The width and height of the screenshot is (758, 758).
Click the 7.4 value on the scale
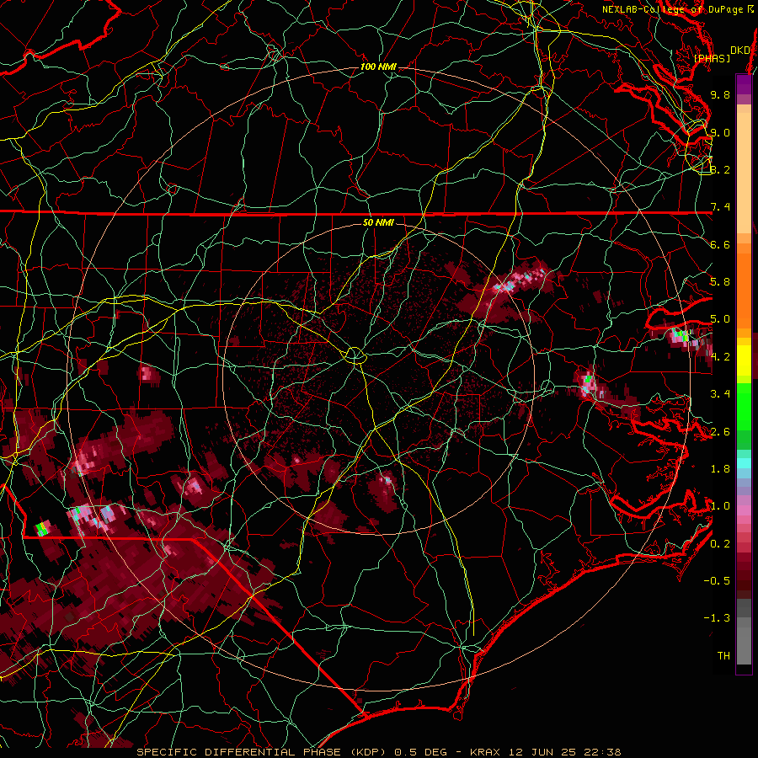pyautogui.click(x=720, y=207)
